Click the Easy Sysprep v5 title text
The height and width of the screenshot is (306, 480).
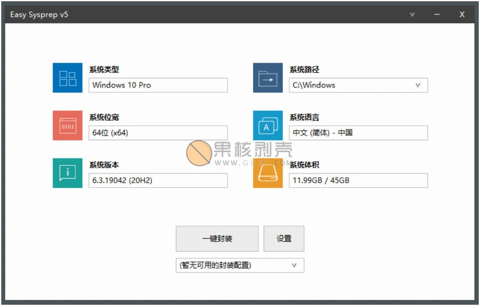coord(39,14)
